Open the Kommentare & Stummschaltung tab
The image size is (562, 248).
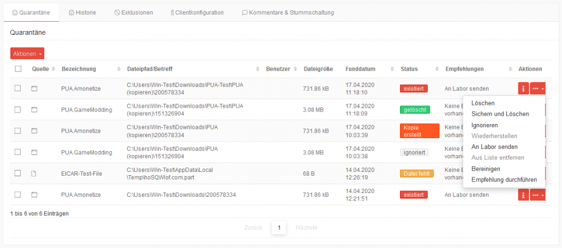tap(288, 12)
